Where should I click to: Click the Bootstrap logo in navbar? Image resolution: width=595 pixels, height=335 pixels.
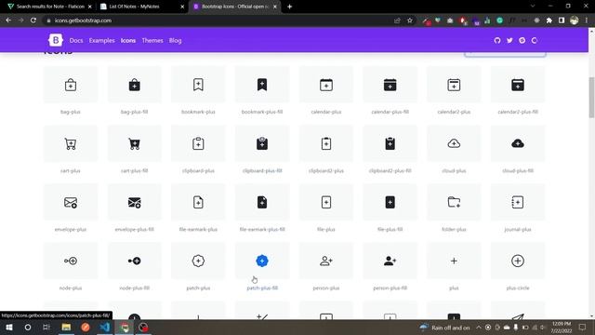56,40
